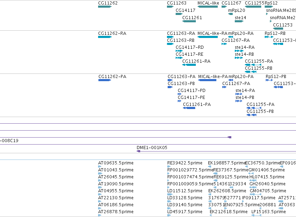Image resolution: width=296 pixels, height=217 pixels.
Task: Open EST AT26045.5prime
Action: tap(116, 177)
